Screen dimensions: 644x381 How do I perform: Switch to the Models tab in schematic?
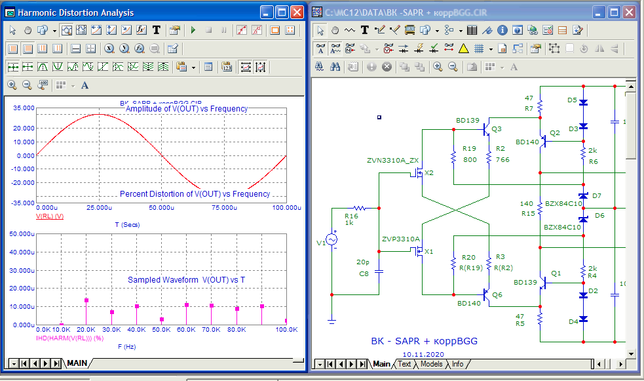point(431,364)
